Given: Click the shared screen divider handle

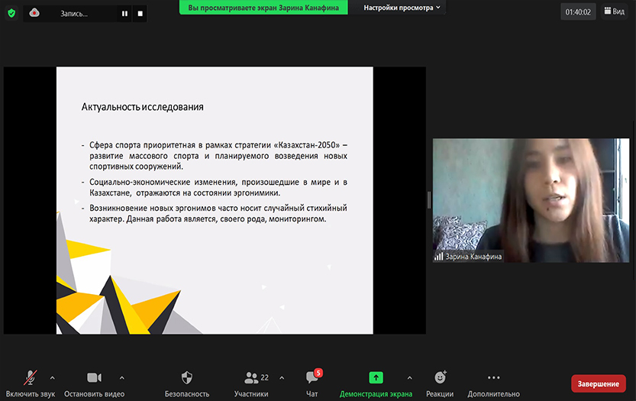Looking at the screenshot, I should (x=429, y=200).
